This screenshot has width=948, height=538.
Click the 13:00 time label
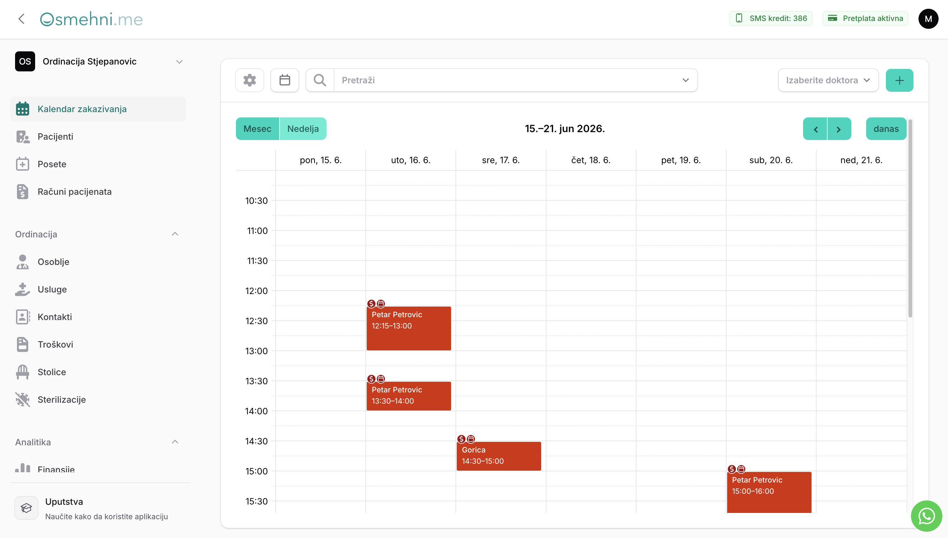tap(256, 351)
